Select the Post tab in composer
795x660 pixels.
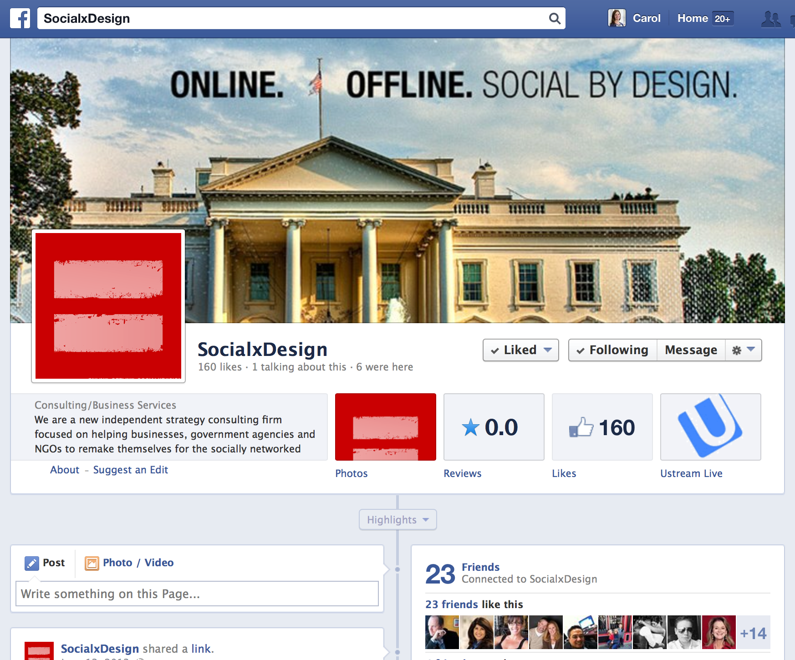(45, 563)
